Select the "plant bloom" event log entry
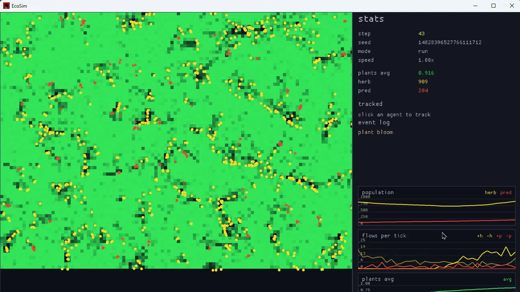Image resolution: width=520 pixels, height=292 pixels. [375, 132]
